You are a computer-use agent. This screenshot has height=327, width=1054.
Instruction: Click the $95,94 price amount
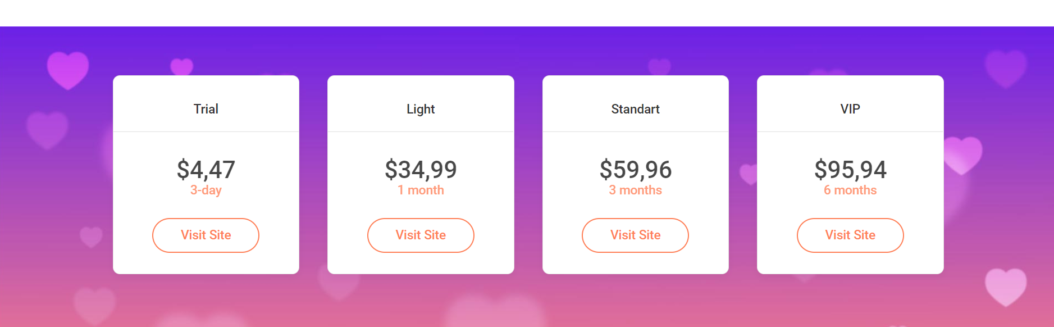click(x=850, y=169)
